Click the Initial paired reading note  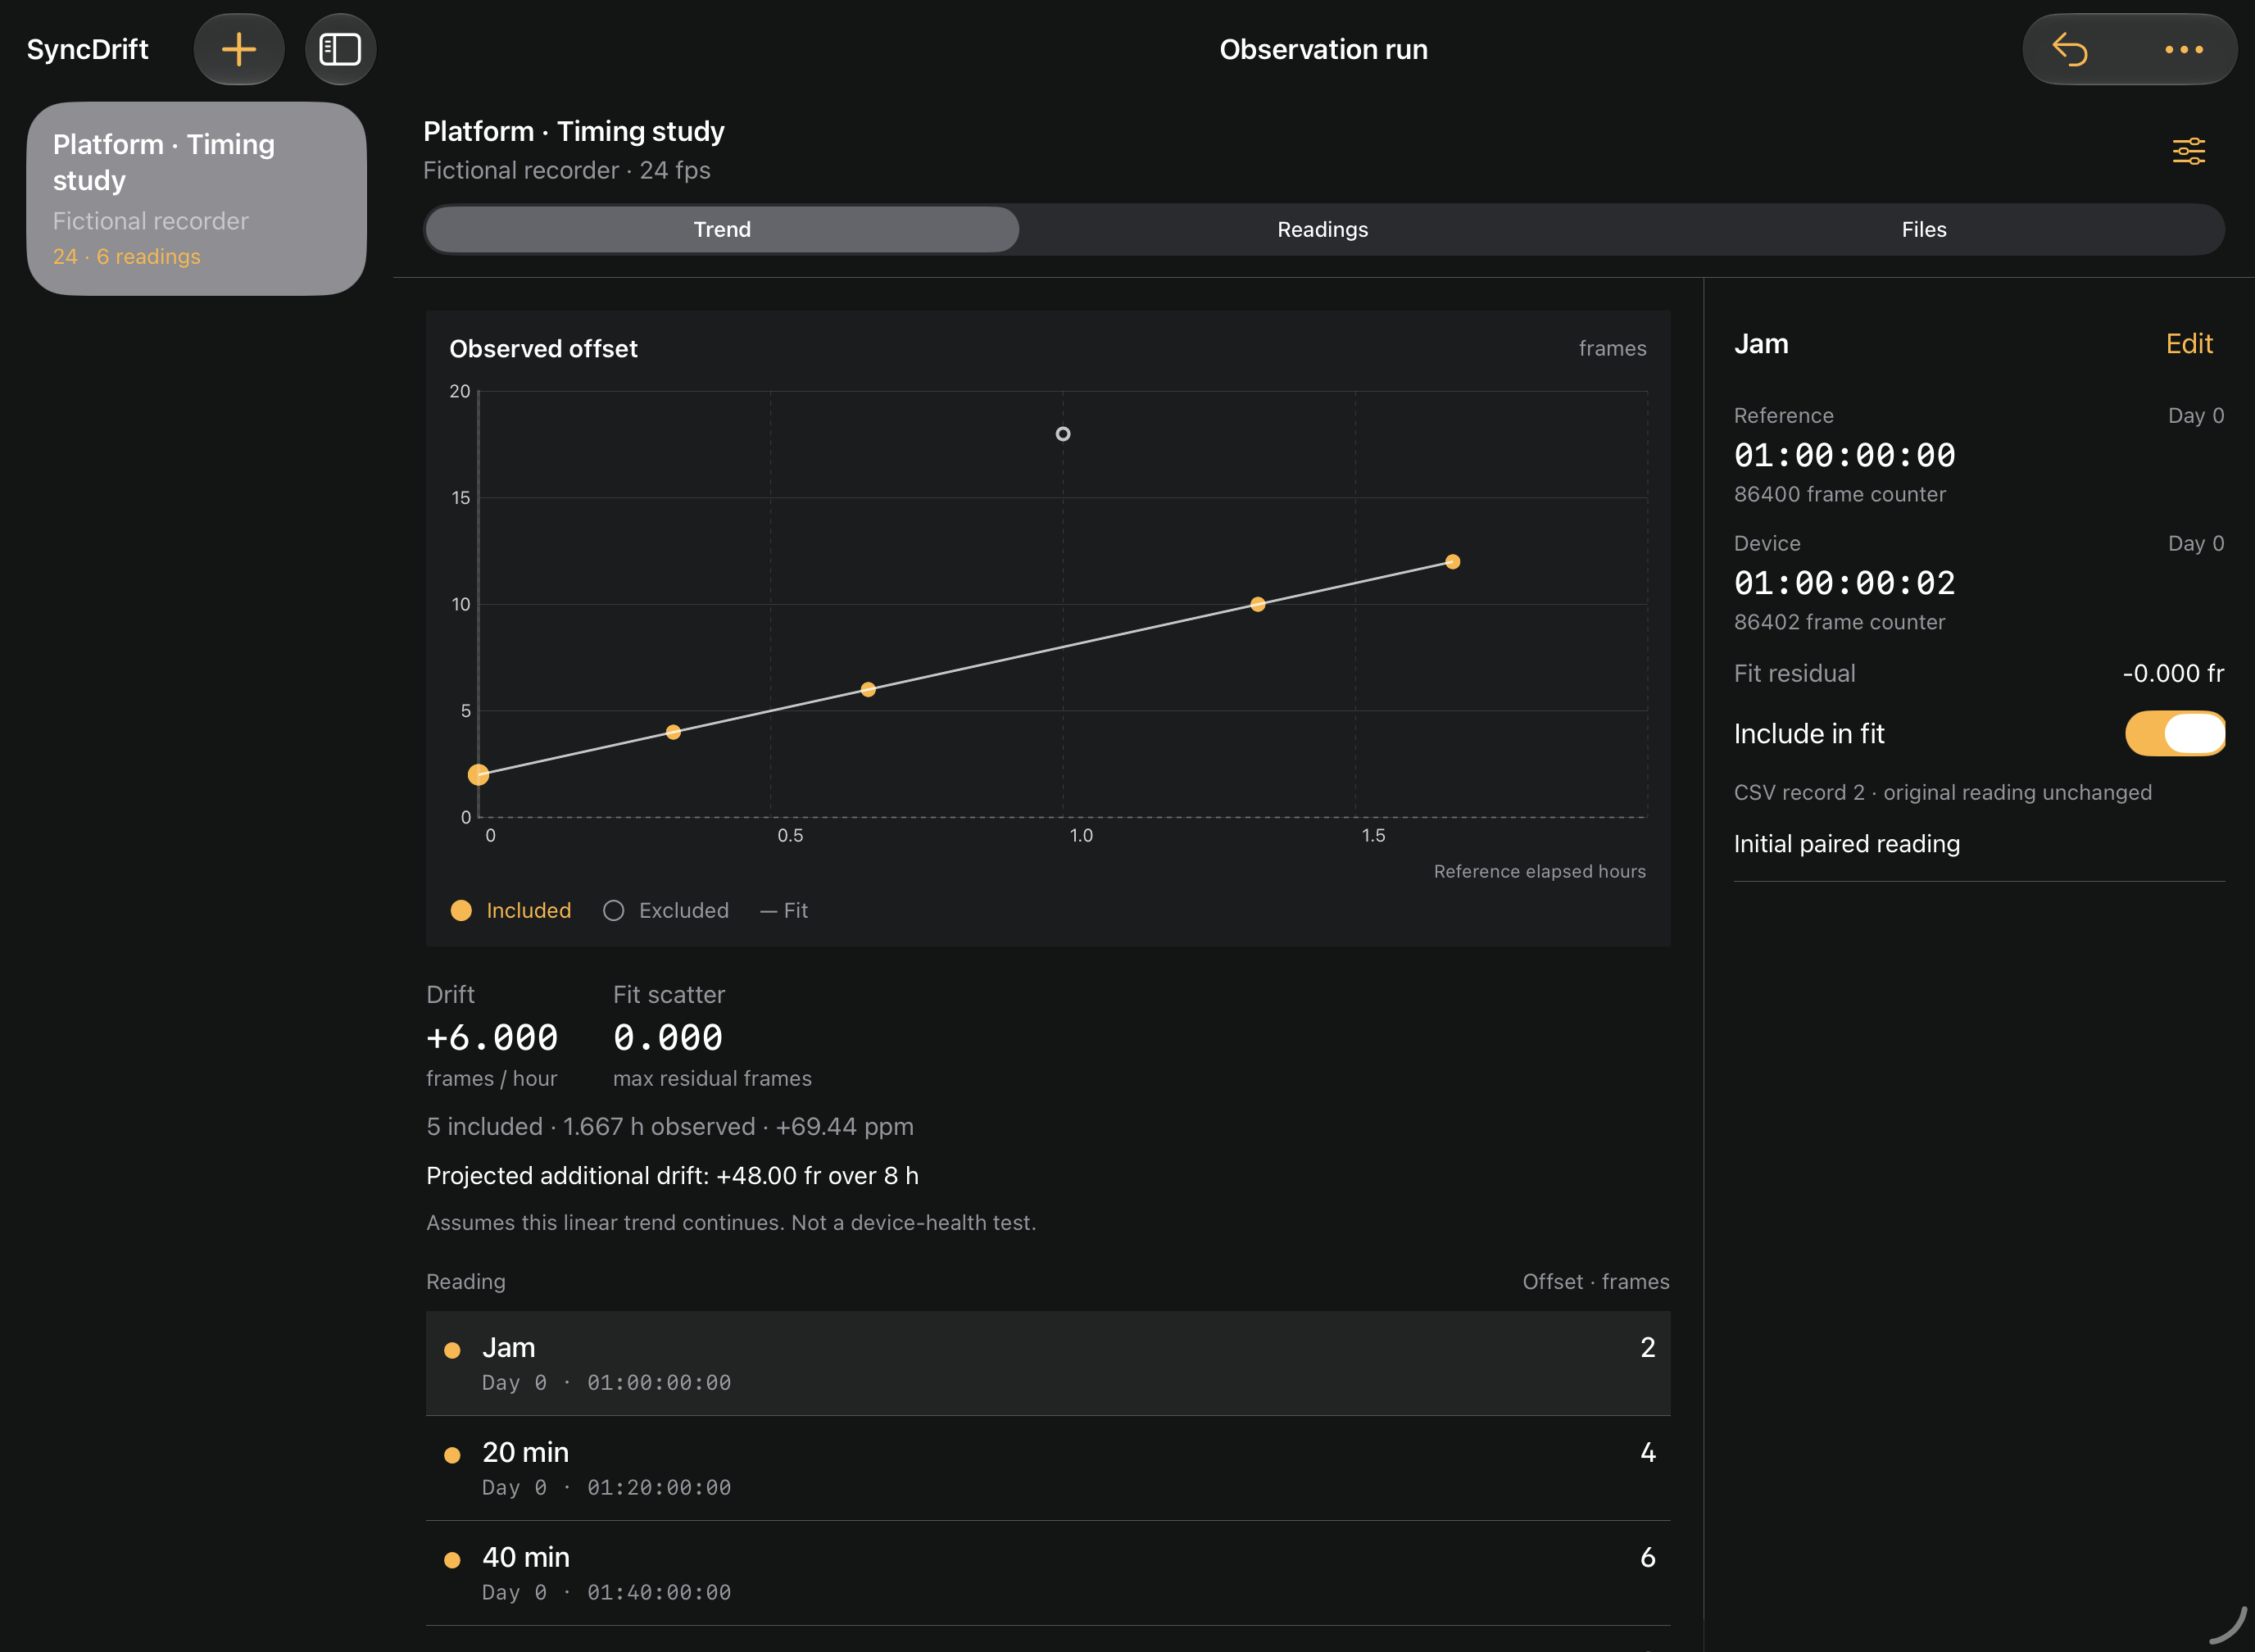[x=1846, y=843]
